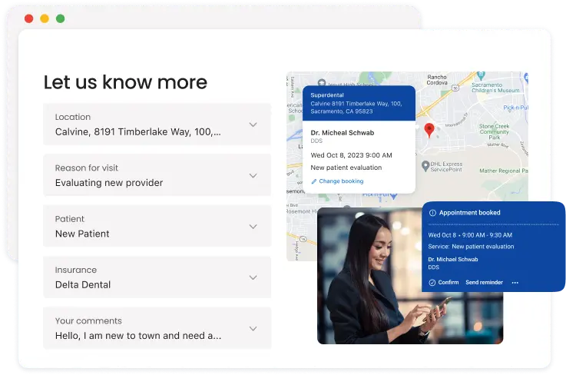Open the Reason for visit dropdown chevron
Viewport: 566px width, 375px height.
coord(253,175)
